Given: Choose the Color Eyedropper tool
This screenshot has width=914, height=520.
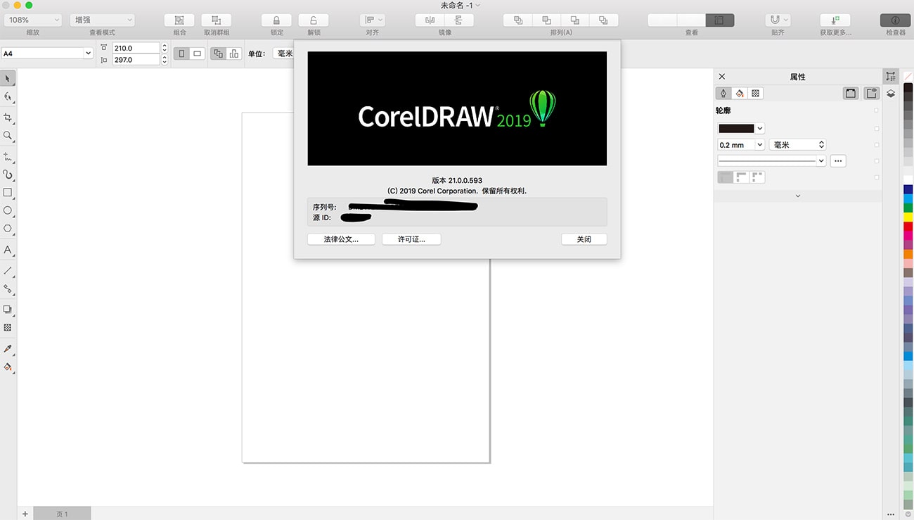Looking at the screenshot, I should click(x=8, y=348).
